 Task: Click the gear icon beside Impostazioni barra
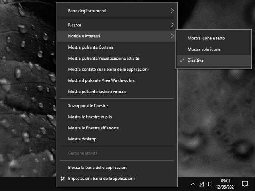62,179
